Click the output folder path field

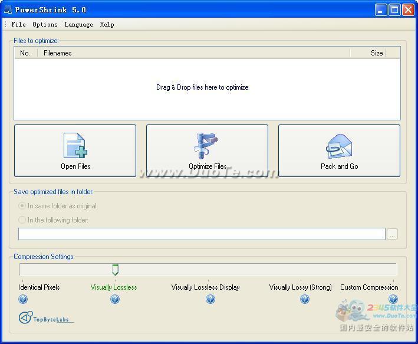tap(202, 234)
